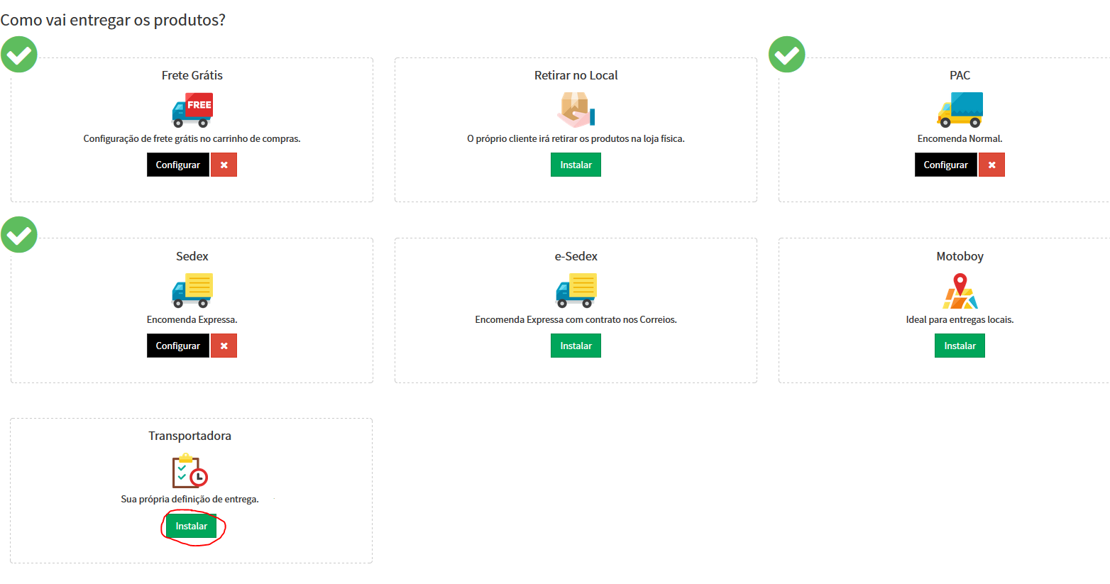Click 'O próprio cliente irá retirar' description
The width and height of the screenshot is (1110, 584).
(x=576, y=138)
